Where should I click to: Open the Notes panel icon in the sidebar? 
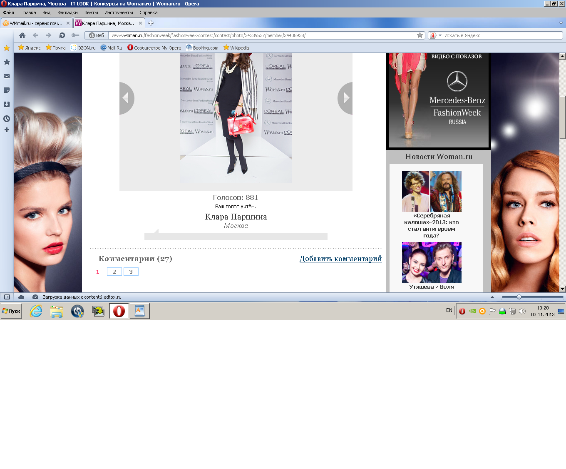tap(7, 90)
